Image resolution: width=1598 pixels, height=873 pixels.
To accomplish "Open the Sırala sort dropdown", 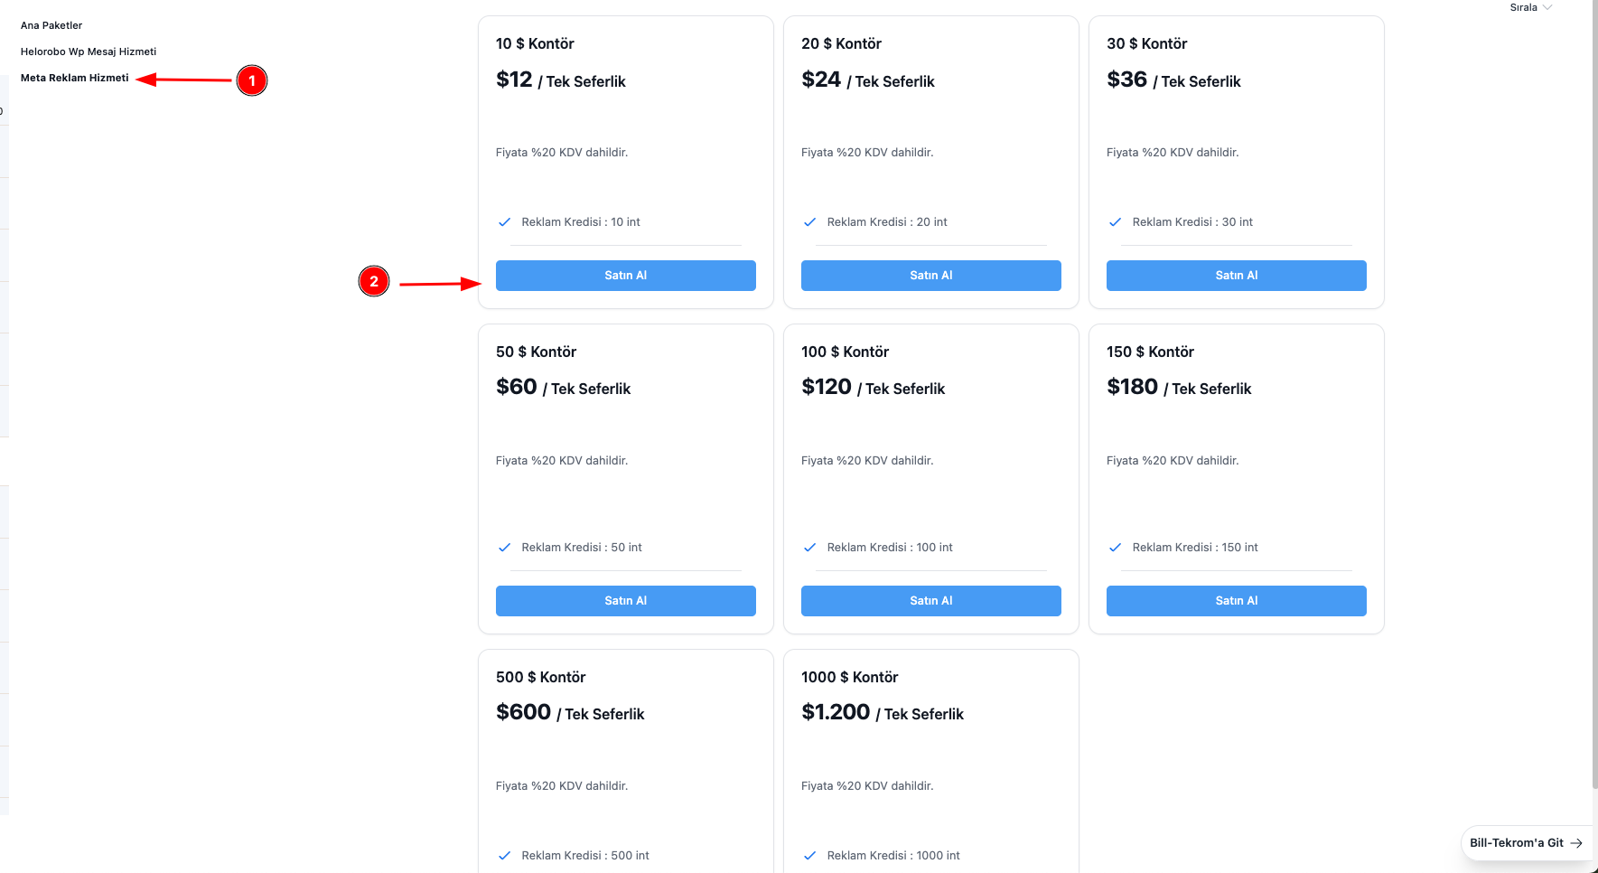I will 1530,7.
